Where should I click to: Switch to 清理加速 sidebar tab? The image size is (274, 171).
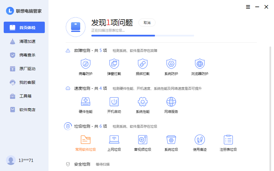pos(24,41)
